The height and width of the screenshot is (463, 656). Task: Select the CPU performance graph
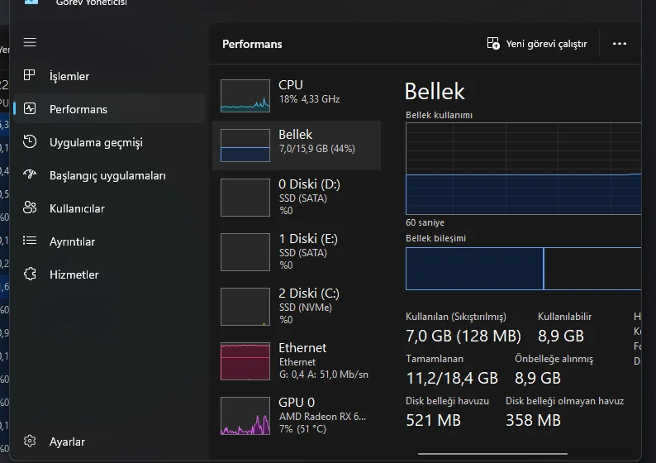[245, 96]
